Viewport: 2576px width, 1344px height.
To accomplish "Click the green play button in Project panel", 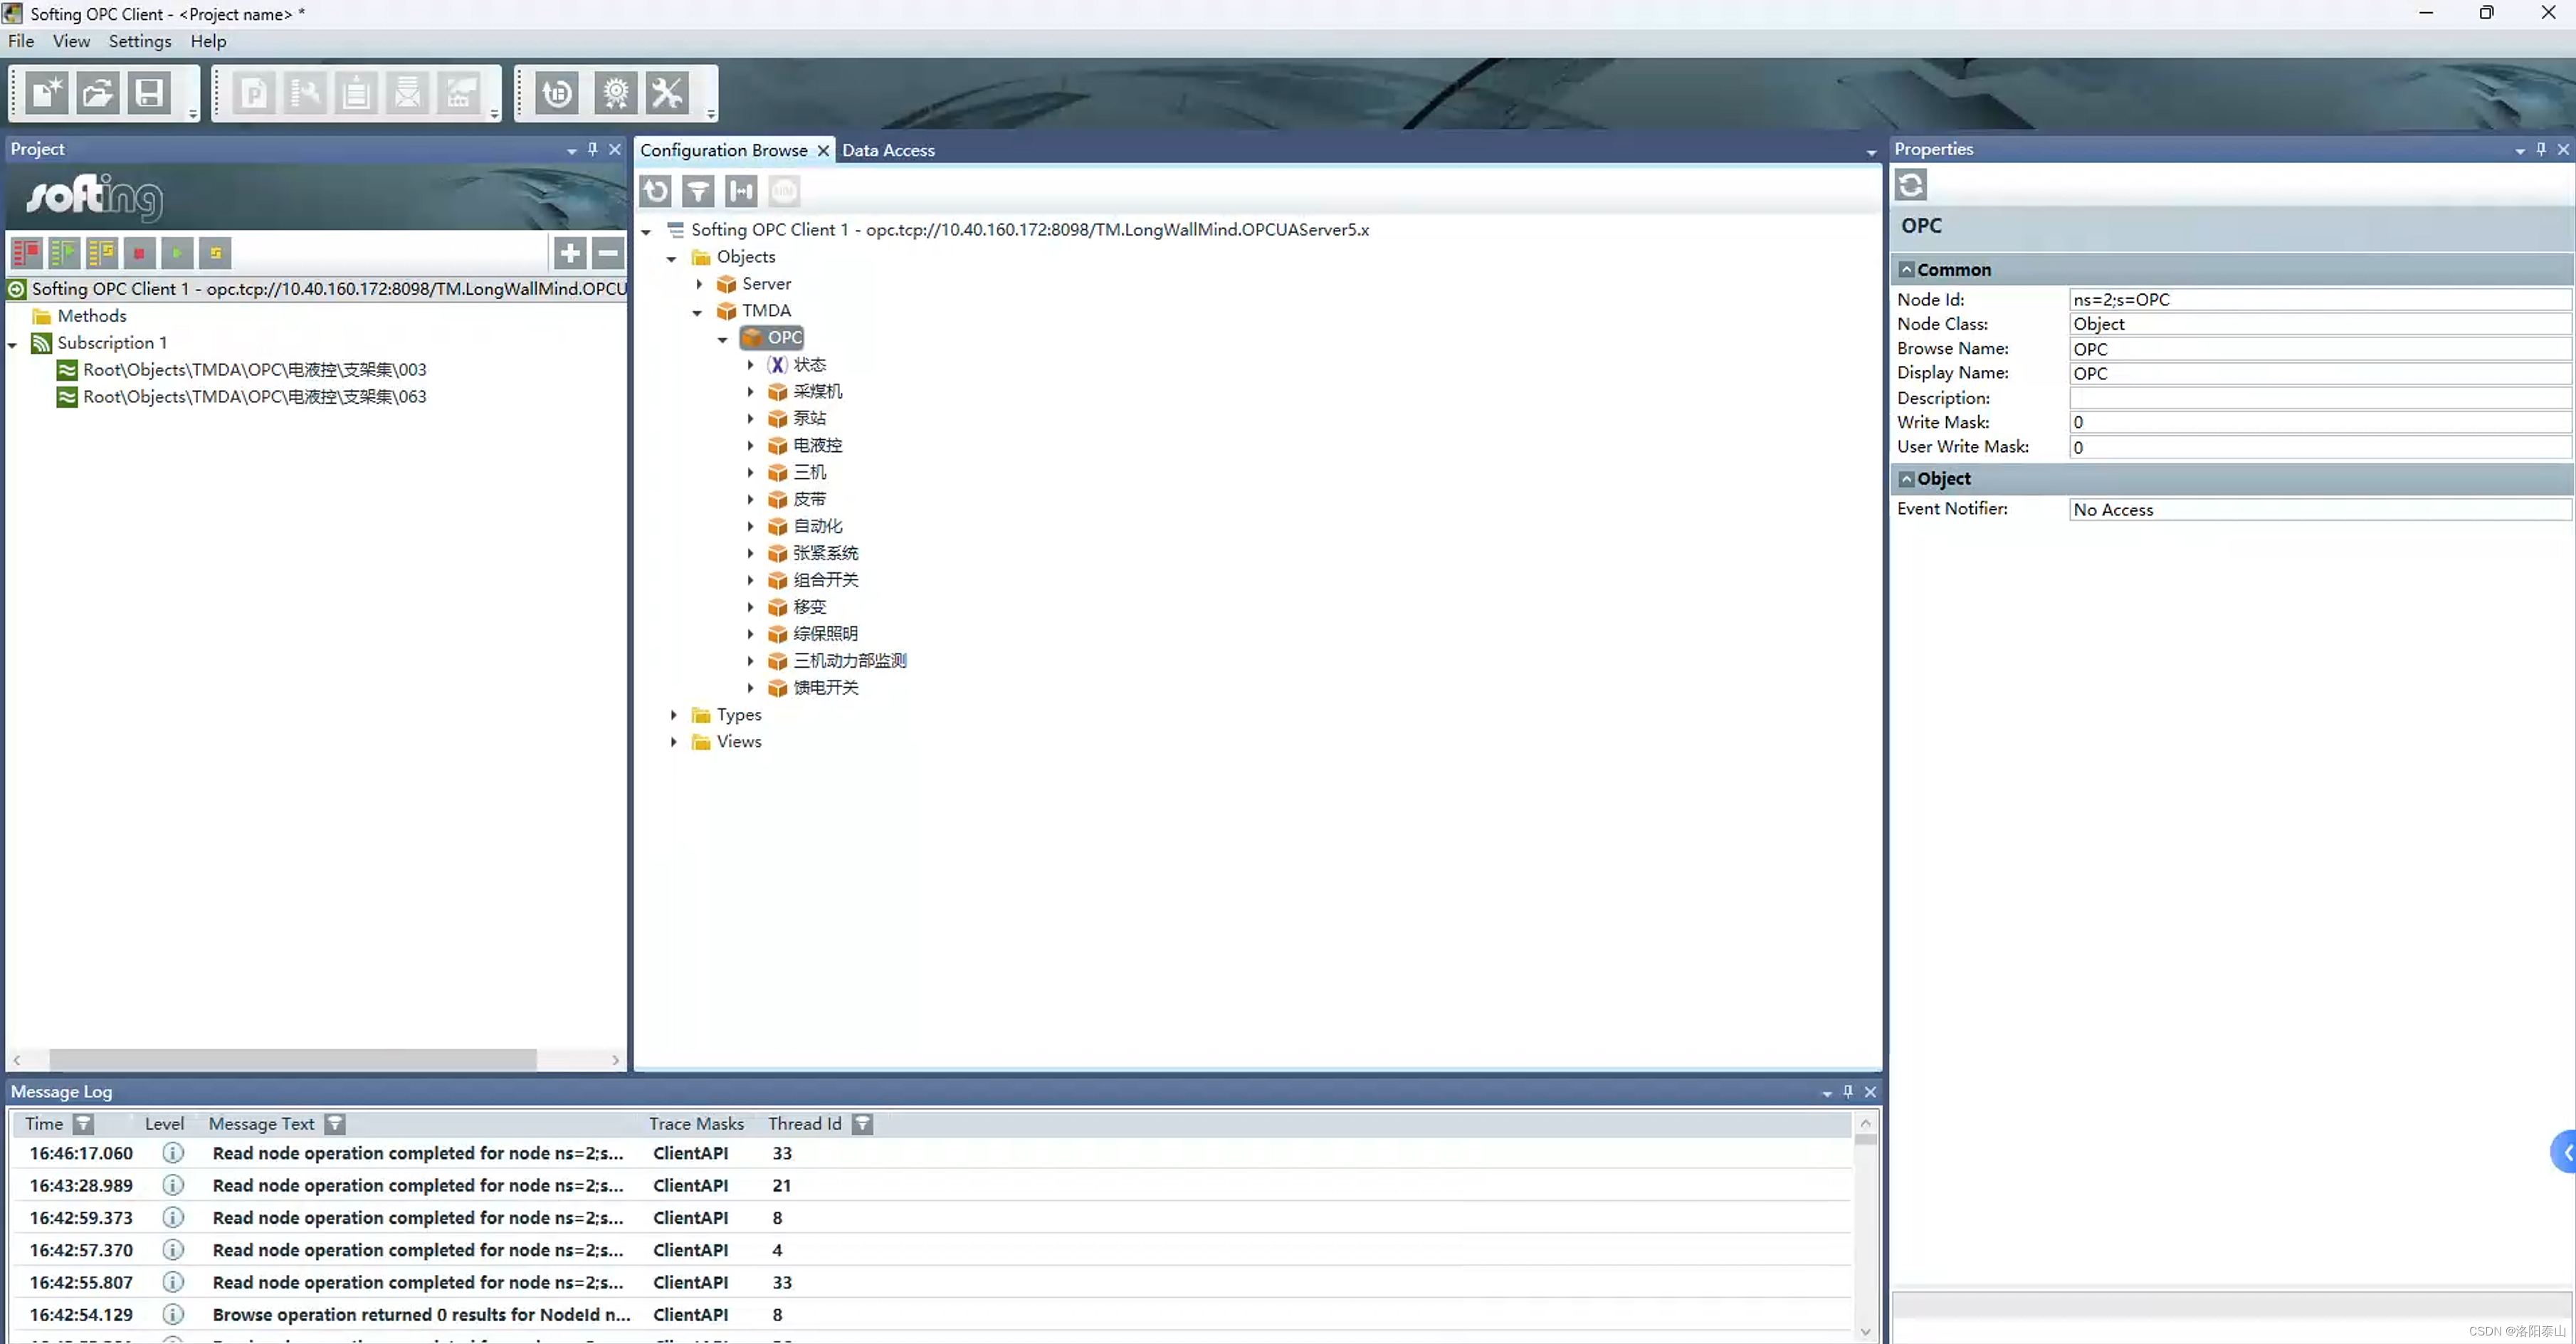I will [177, 253].
